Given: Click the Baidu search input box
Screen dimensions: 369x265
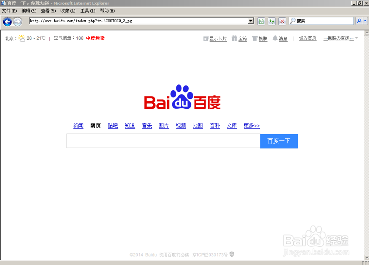Looking at the screenshot, I should 163,141.
